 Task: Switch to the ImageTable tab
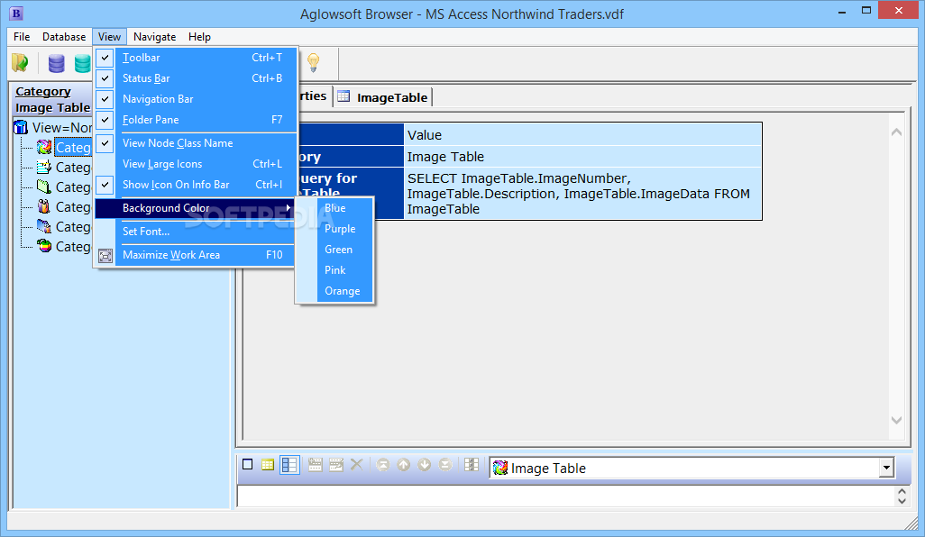(383, 97)
